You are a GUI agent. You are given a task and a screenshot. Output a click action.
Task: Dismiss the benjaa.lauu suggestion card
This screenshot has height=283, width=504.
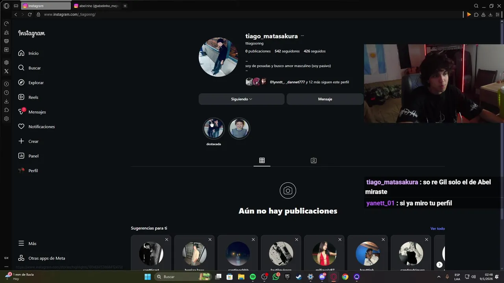click(x=210, y=239)
